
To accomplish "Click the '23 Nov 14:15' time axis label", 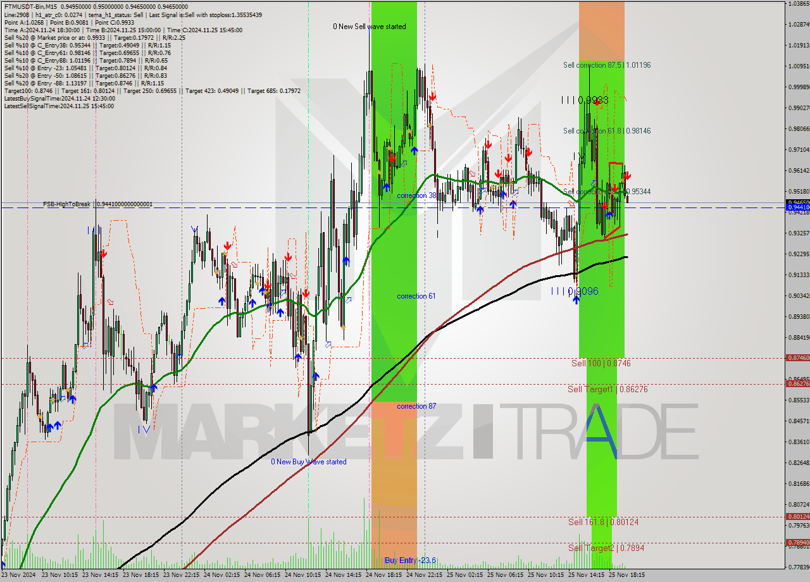I will pos(101,576).
